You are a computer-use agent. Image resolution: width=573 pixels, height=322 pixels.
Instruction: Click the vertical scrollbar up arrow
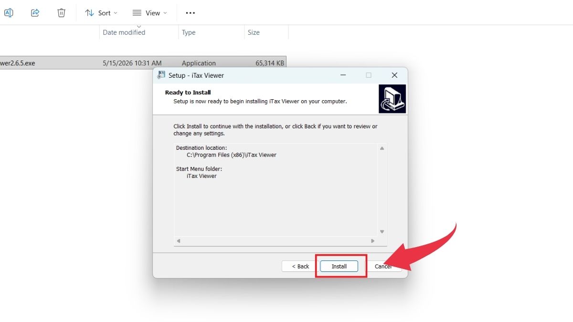pyautogui.click(x=382, y=148)
